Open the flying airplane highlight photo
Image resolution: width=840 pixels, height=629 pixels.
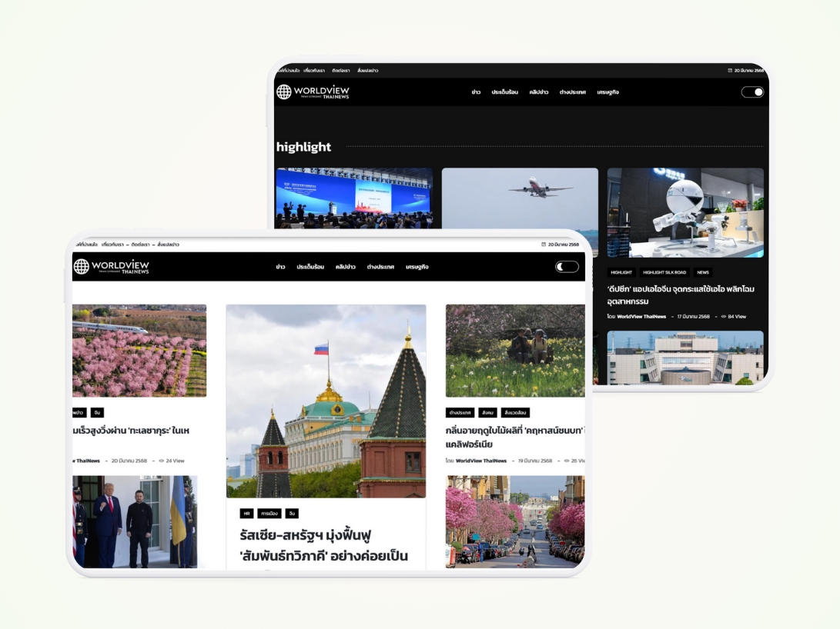pos(520,198)
